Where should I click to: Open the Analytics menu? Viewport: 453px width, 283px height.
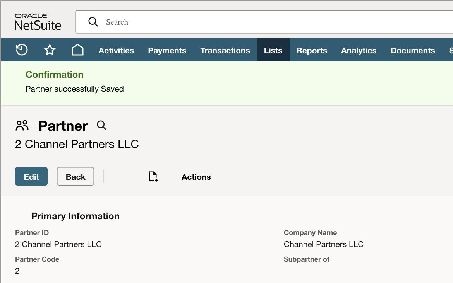pyautogui.click(x=359, y=51)
